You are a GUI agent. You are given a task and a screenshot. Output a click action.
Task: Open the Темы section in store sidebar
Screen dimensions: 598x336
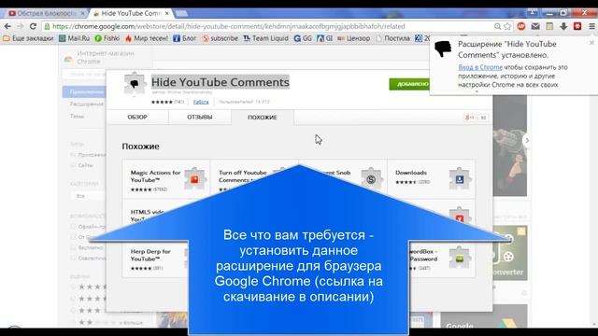[77, 116]
